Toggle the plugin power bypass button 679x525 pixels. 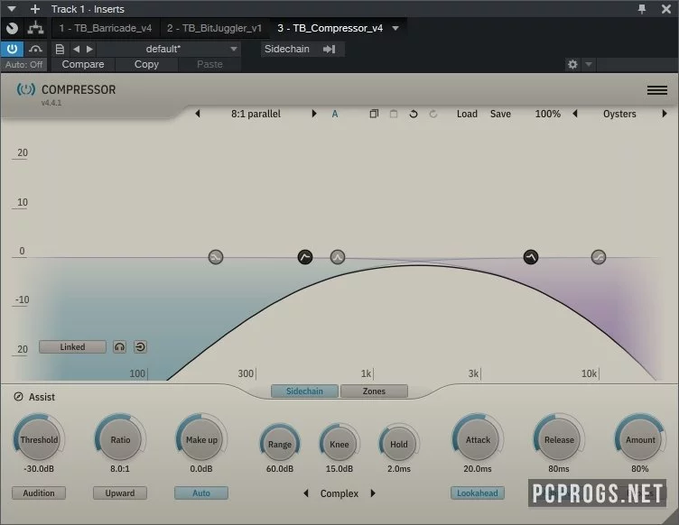point(12,49)
